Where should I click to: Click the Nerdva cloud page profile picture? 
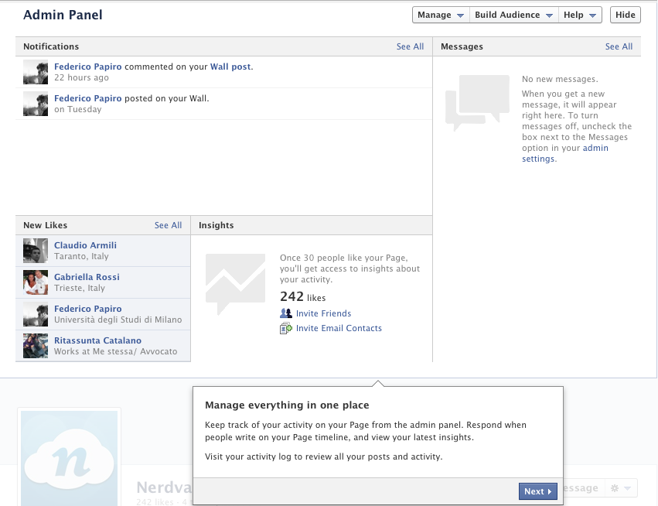pos(70,457)
